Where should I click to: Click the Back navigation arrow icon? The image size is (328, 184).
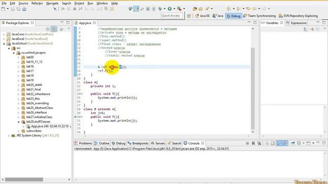(254, 9)
